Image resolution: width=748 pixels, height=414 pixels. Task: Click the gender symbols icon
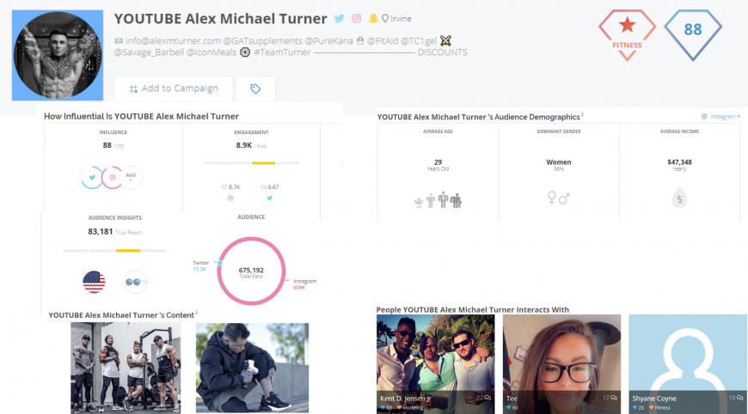point(558,198)
